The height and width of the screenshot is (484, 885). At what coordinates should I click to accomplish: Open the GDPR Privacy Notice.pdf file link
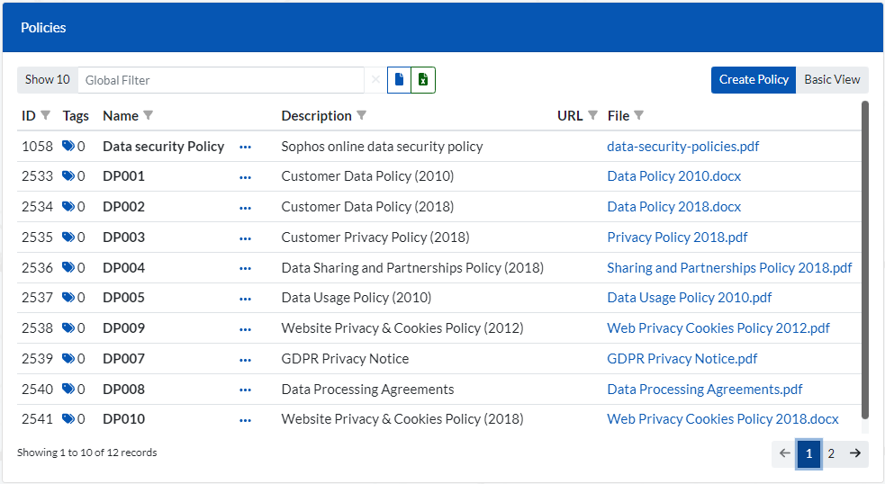pyautogui.click(x=682, y=359)
